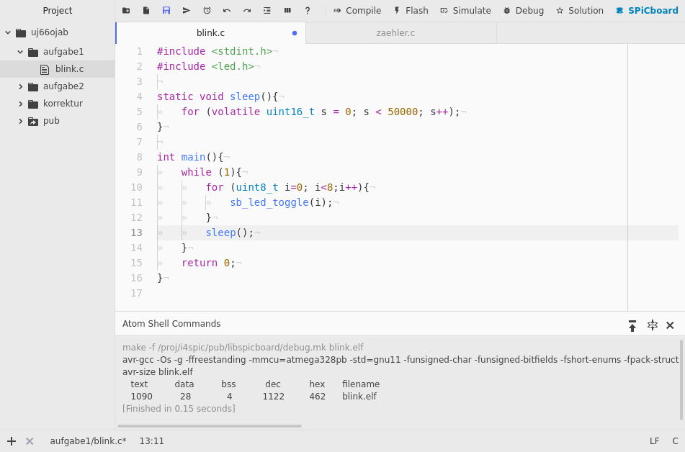The height and width of the screenshot is (452, 685).
Task: Open help with the question mark icon
Action: point(308,11)
